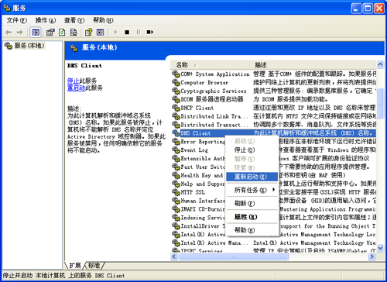Click the gear icon of DNS Client row
The height and width of the screenshot is (282, 387).
[176, 133]
